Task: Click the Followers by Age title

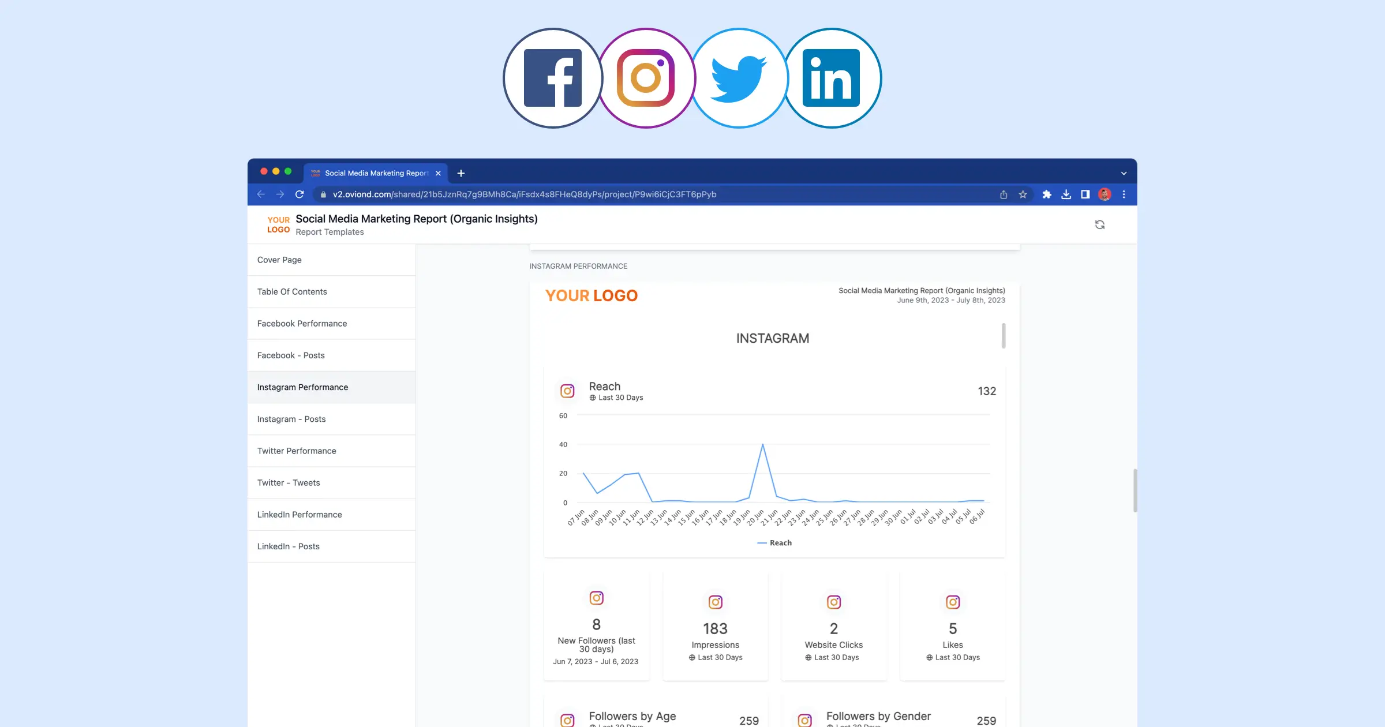Action: point(632,716)
